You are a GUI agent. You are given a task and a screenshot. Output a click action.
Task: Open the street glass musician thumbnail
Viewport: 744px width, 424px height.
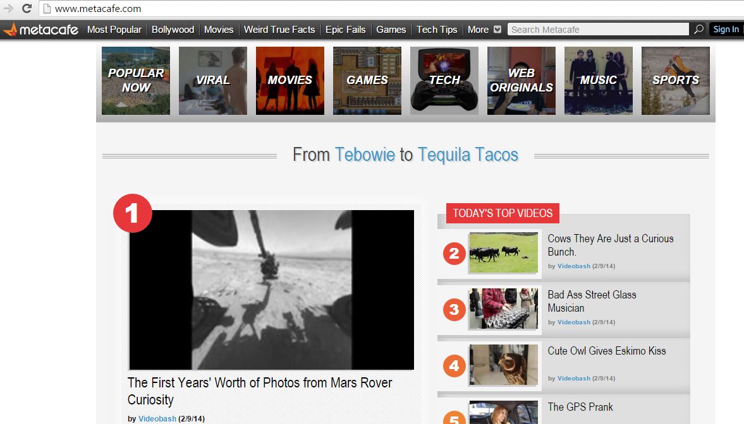(x=503, y=309)
